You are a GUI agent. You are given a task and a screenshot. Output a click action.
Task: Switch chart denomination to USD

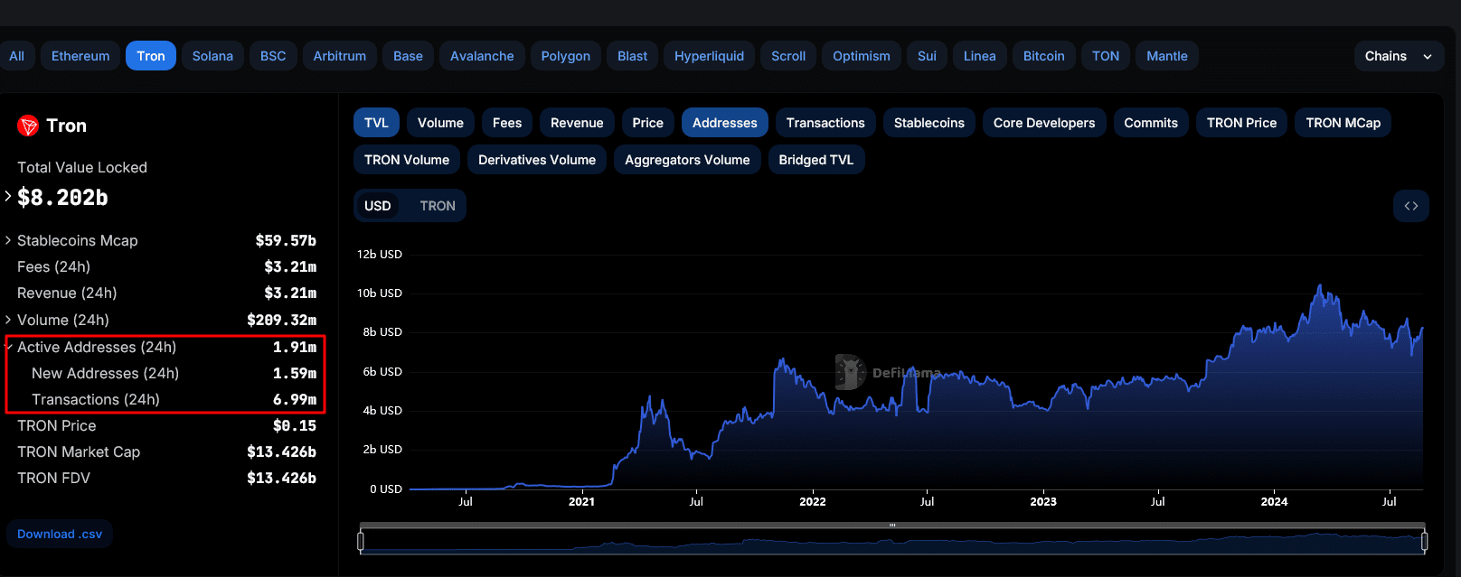378,206
